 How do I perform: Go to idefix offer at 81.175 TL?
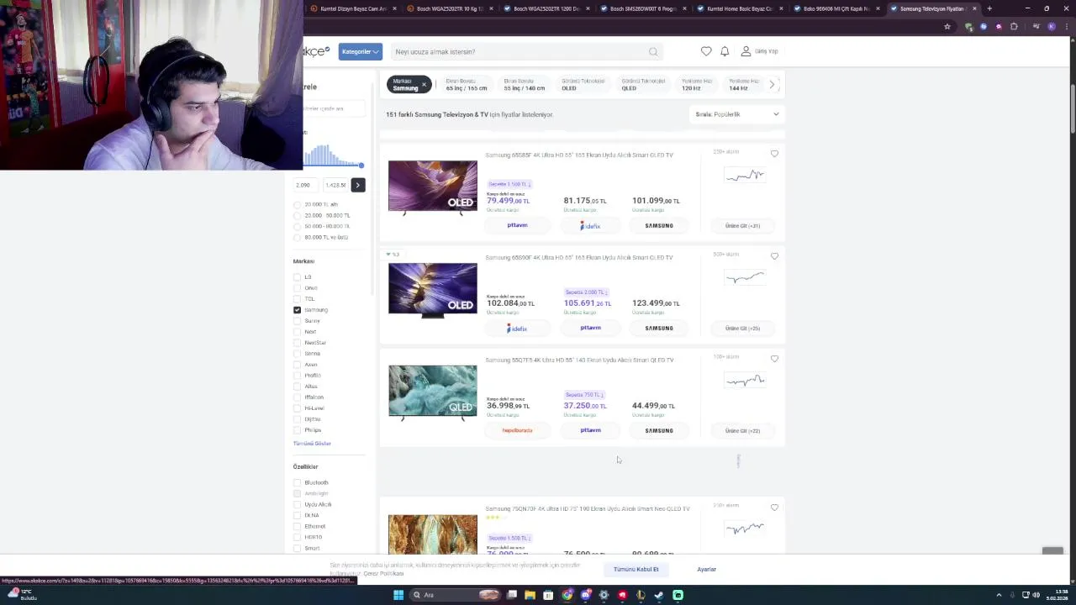click(590, 225)
